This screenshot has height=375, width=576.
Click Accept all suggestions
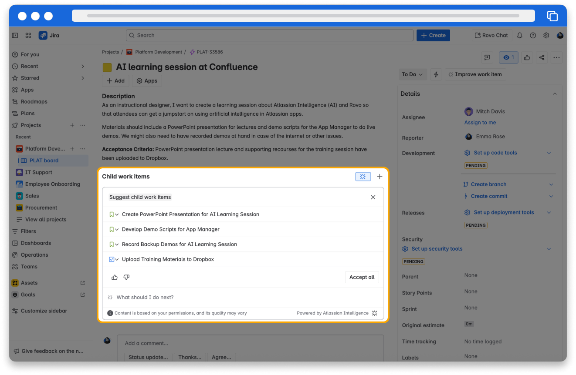pyautogui.click(x=362, y=277)
